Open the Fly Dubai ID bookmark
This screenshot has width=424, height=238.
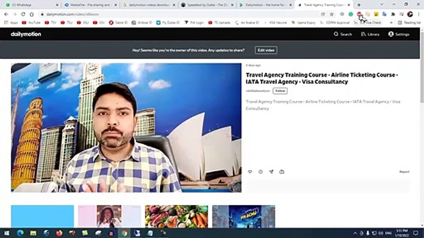[168, 23]
